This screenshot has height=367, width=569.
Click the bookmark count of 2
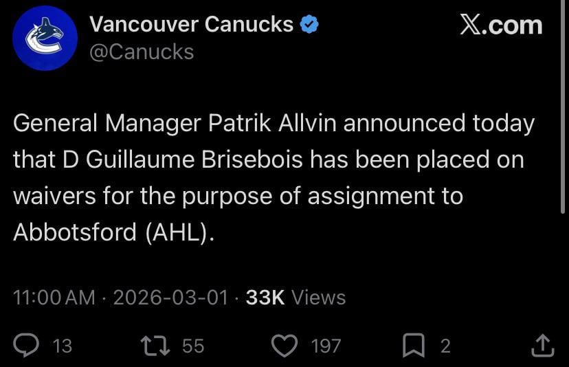click(x=445, y=346)
